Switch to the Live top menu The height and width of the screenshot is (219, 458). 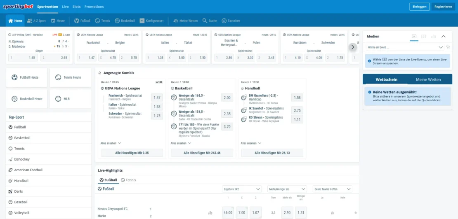(x=65, y=7)
